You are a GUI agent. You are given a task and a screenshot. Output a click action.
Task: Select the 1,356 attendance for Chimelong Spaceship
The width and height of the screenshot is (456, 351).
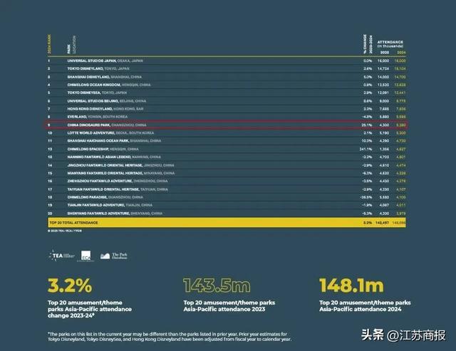[384, 149]
